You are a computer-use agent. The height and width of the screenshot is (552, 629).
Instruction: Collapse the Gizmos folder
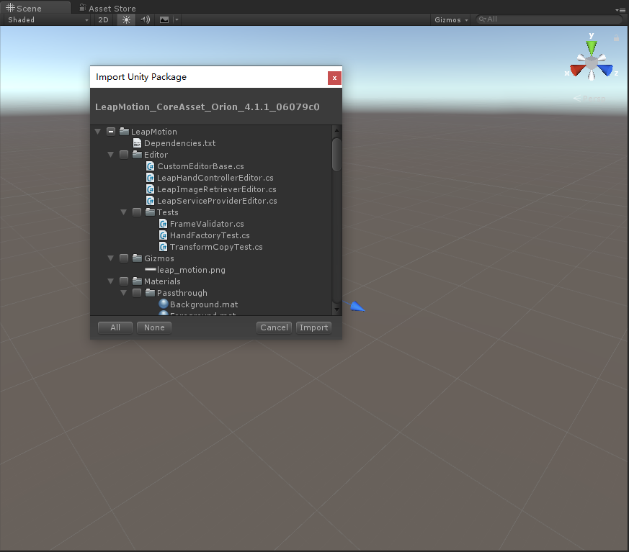point(110,258)
